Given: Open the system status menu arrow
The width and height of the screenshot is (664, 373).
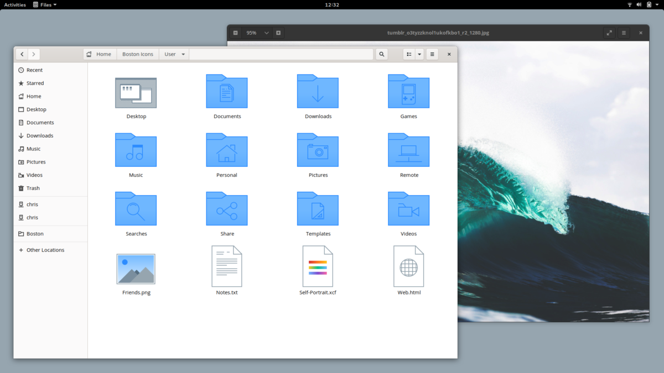Looking at the screenshot, I should (x=657, y=4).
